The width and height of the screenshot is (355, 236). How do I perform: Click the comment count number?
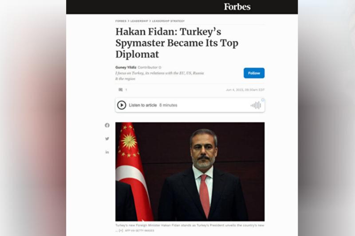tap(126, 89)
